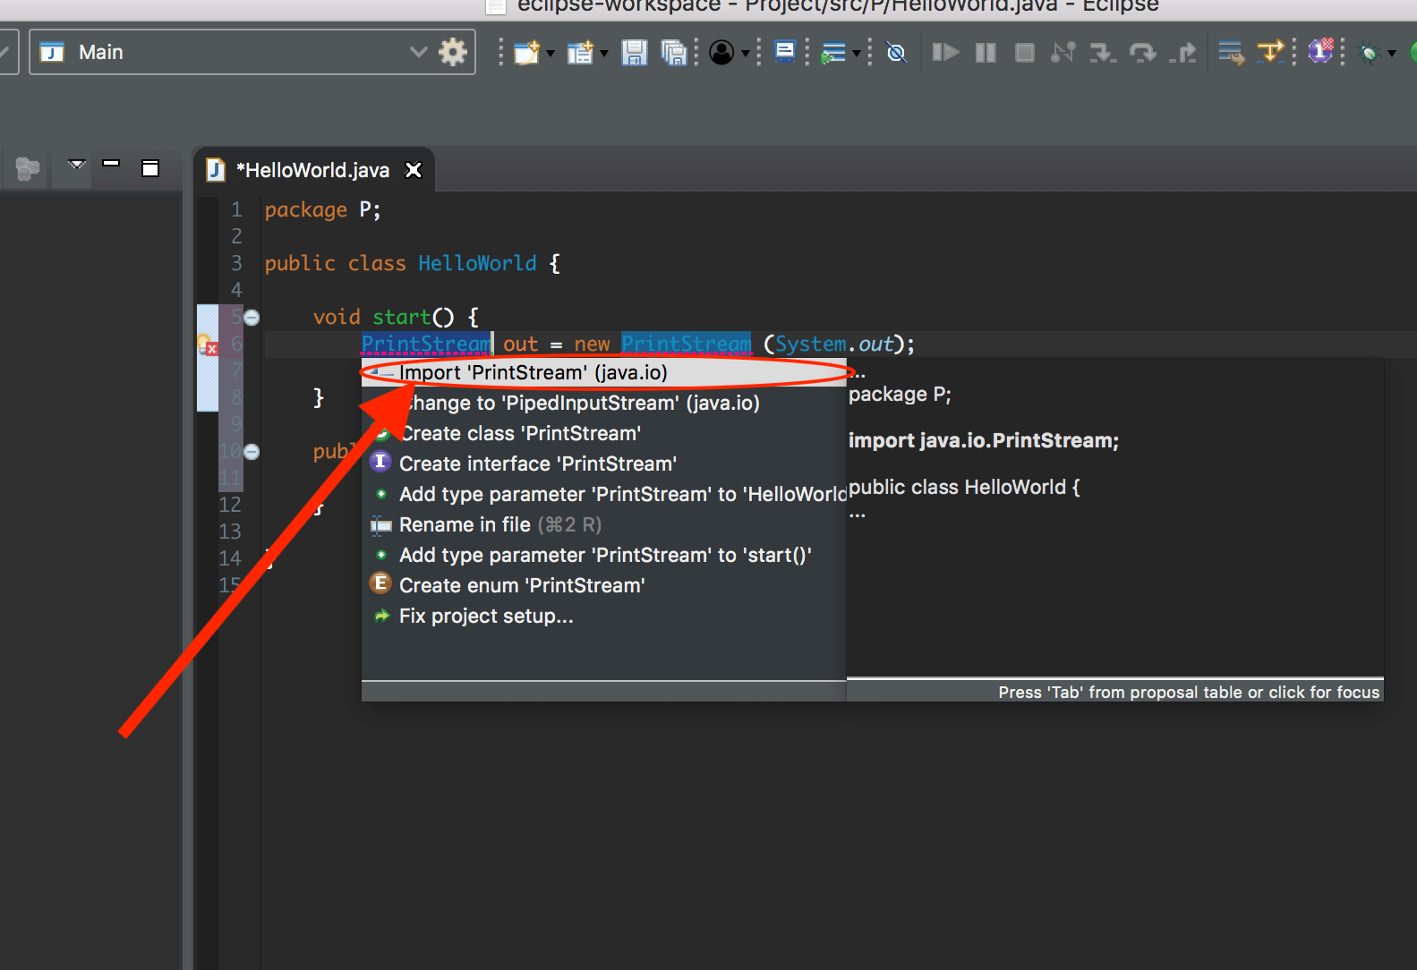The image size is (1417, 970).
Task: Collapse the start() method fold marker
Action: [x=252, y=318]
